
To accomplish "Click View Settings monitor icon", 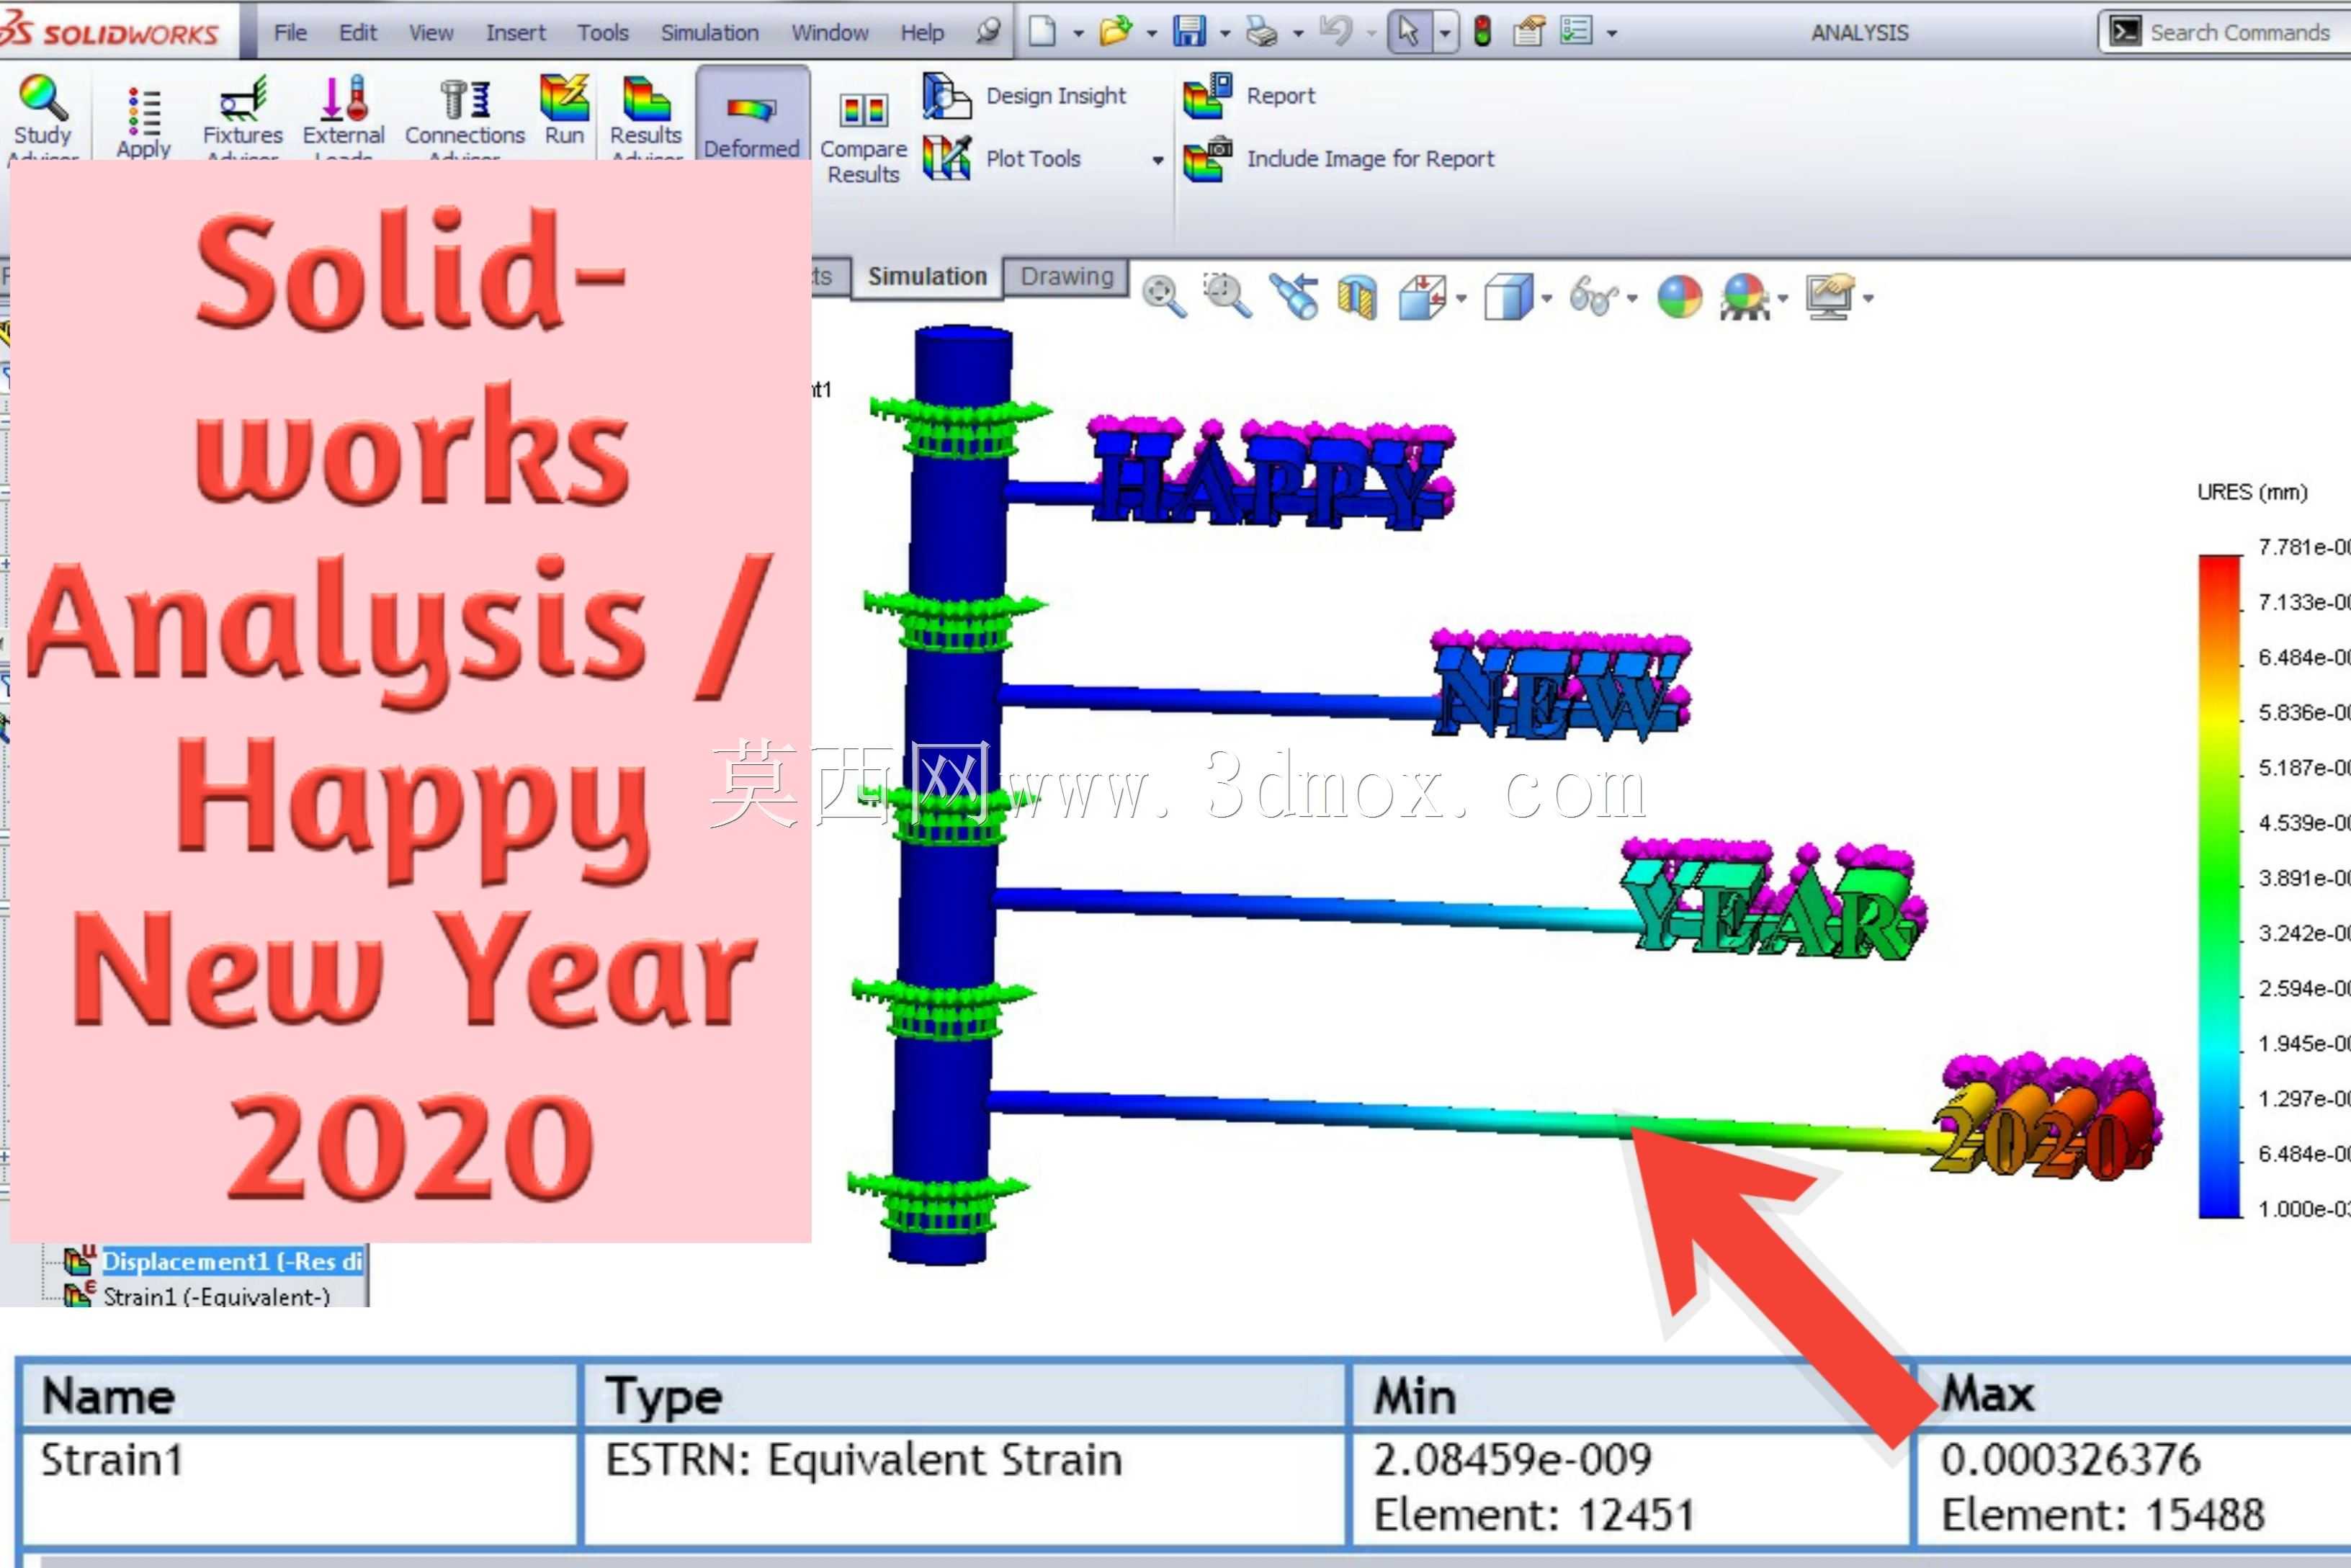I will click(1830, 297).
